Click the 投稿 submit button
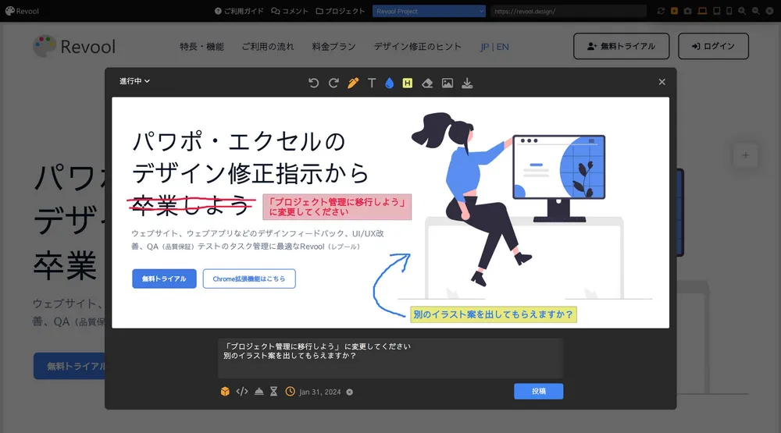 click(538, 391)
